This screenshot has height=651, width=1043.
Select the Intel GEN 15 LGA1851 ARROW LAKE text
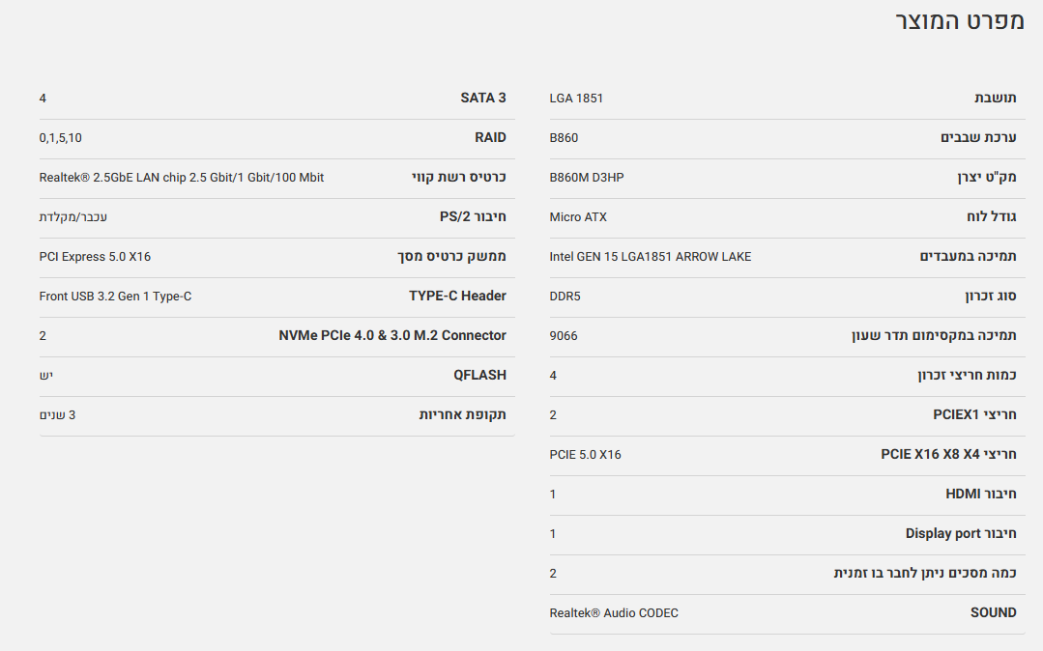point(650,257)
